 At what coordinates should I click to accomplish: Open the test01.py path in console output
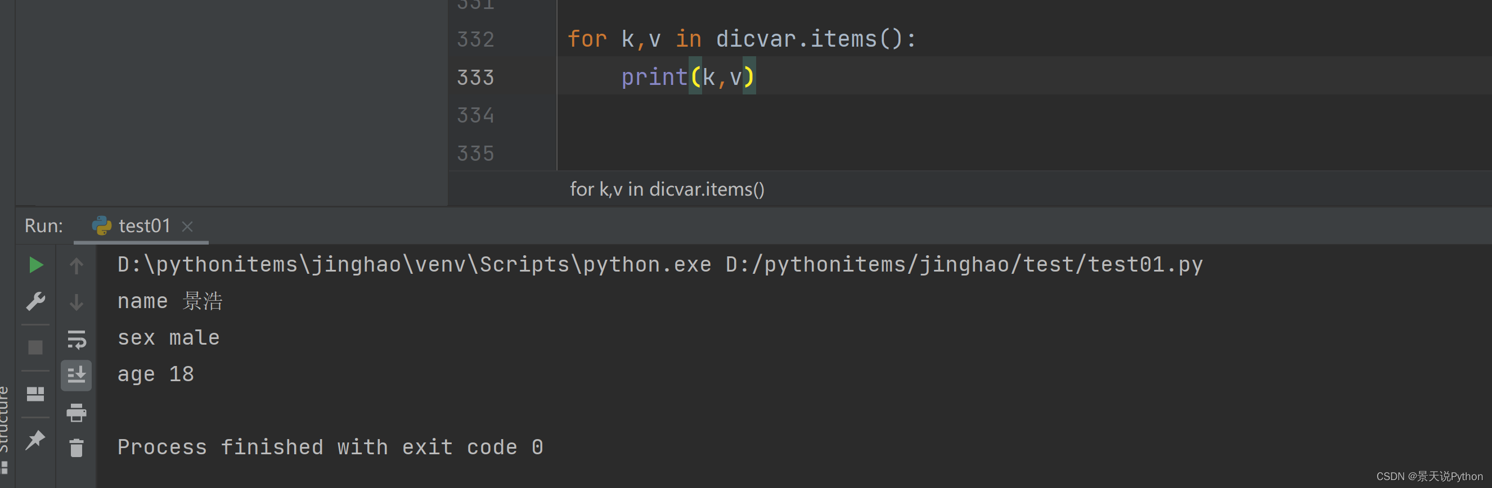tap(964, 265)
